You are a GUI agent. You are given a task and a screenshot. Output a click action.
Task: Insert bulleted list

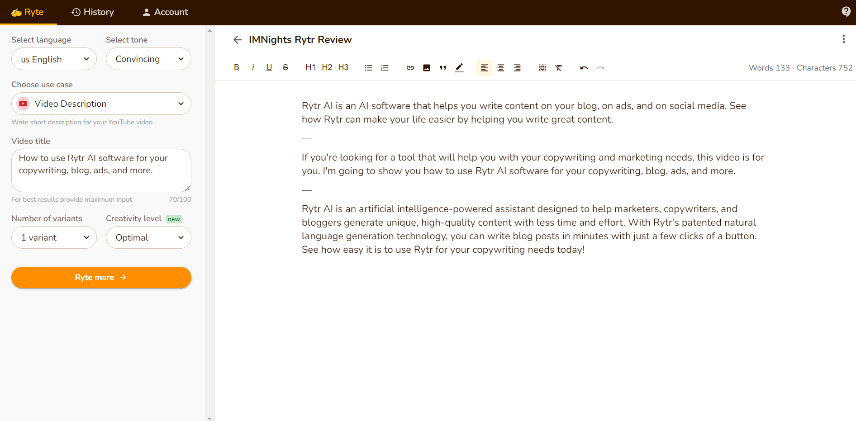coord(369,68)
